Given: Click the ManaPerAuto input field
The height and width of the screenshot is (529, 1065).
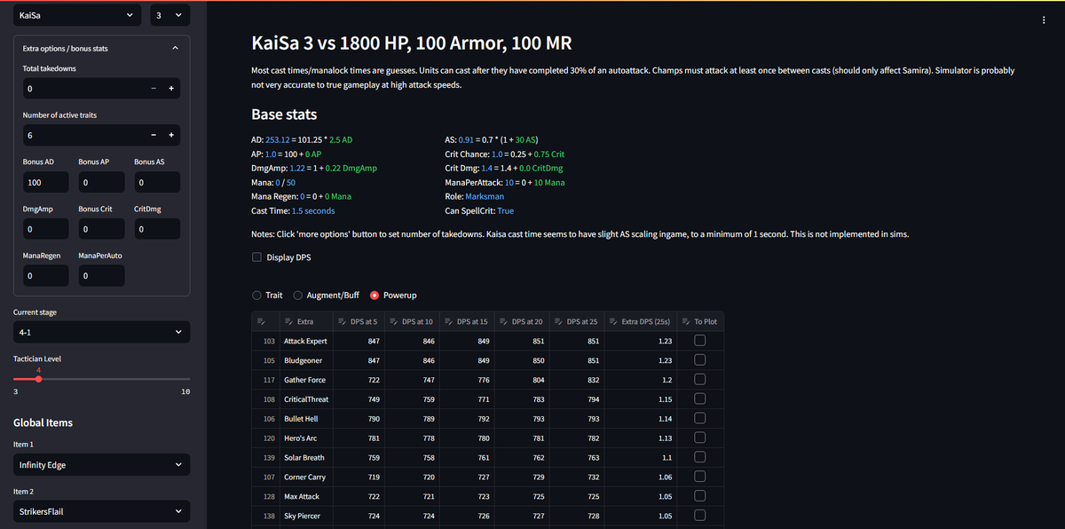Looking at the screenshot, I should (101, 276).
